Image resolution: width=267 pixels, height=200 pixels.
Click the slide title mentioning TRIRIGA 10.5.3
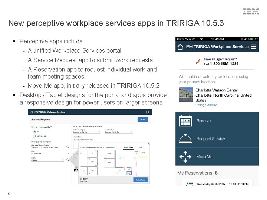click(116, 23)
